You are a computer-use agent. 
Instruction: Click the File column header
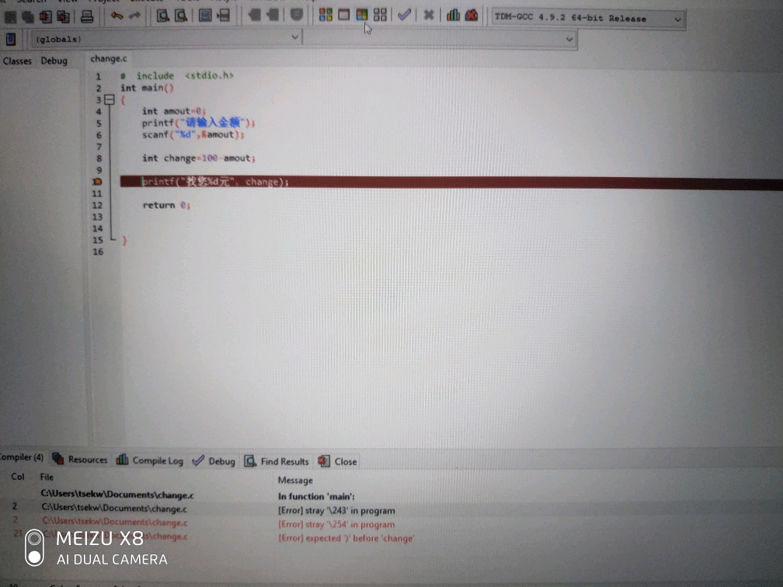tap(47, 478)
